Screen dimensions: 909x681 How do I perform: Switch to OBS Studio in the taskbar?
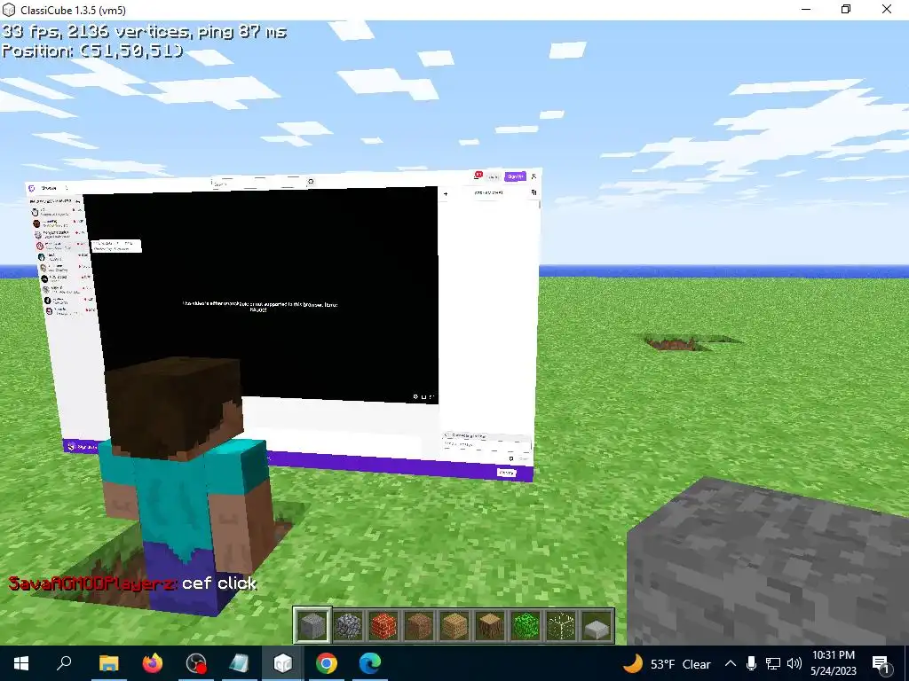coord(196,663)
